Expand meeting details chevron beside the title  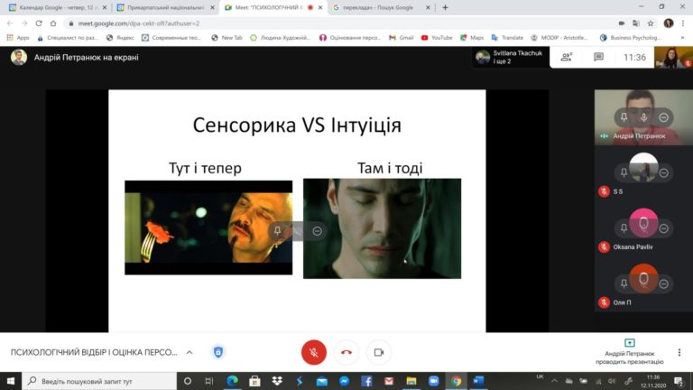[x=189, y=352]
